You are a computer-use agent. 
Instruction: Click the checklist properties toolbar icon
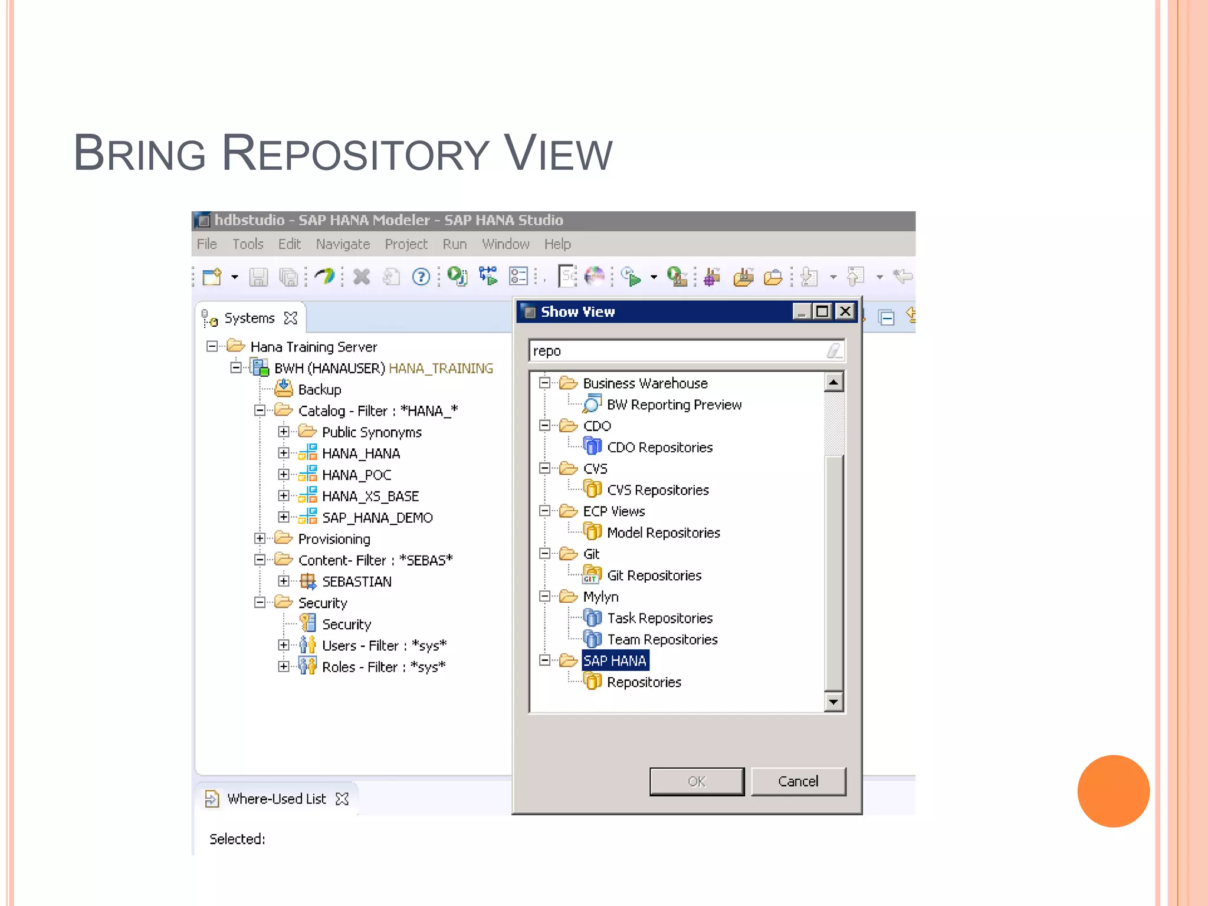tap(518, 276)
